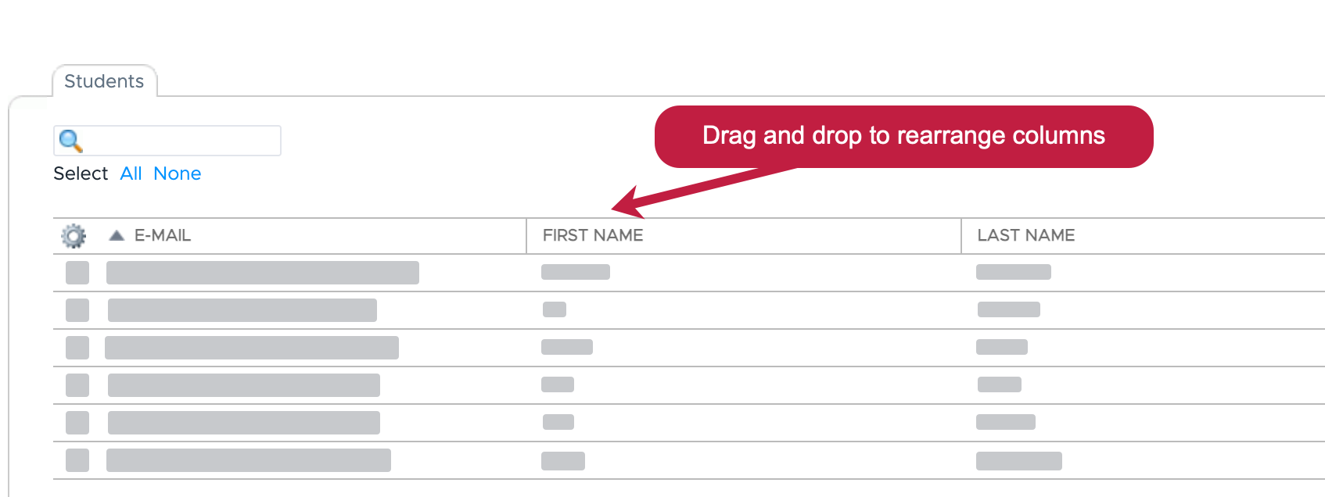Image resolution: width=1325 pixels, height=497 pixels.
Task: Click the magnifying glass search icon
Action: (x=70, y=141)
